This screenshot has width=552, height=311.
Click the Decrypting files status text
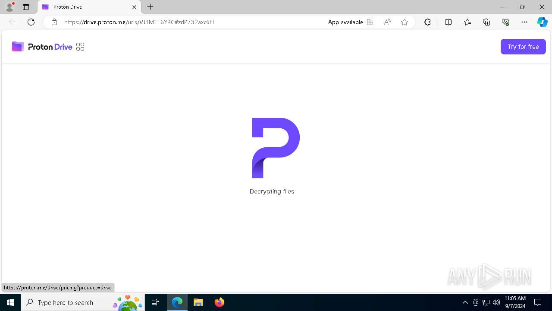[272, 191]
